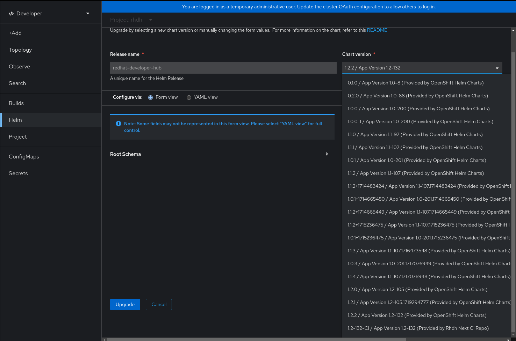Open the Chart version dropdown
The height and width of the screenshot is (341, 516).
[422, 68]
